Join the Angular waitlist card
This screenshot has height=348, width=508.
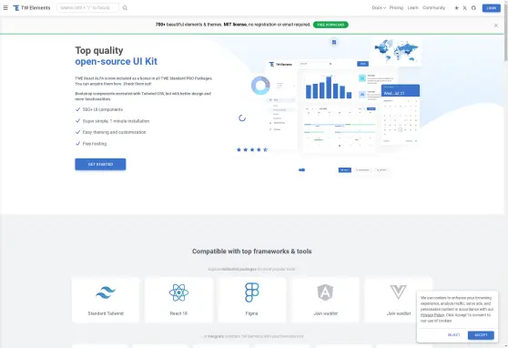pyautogui.click(x=325, y=300)
